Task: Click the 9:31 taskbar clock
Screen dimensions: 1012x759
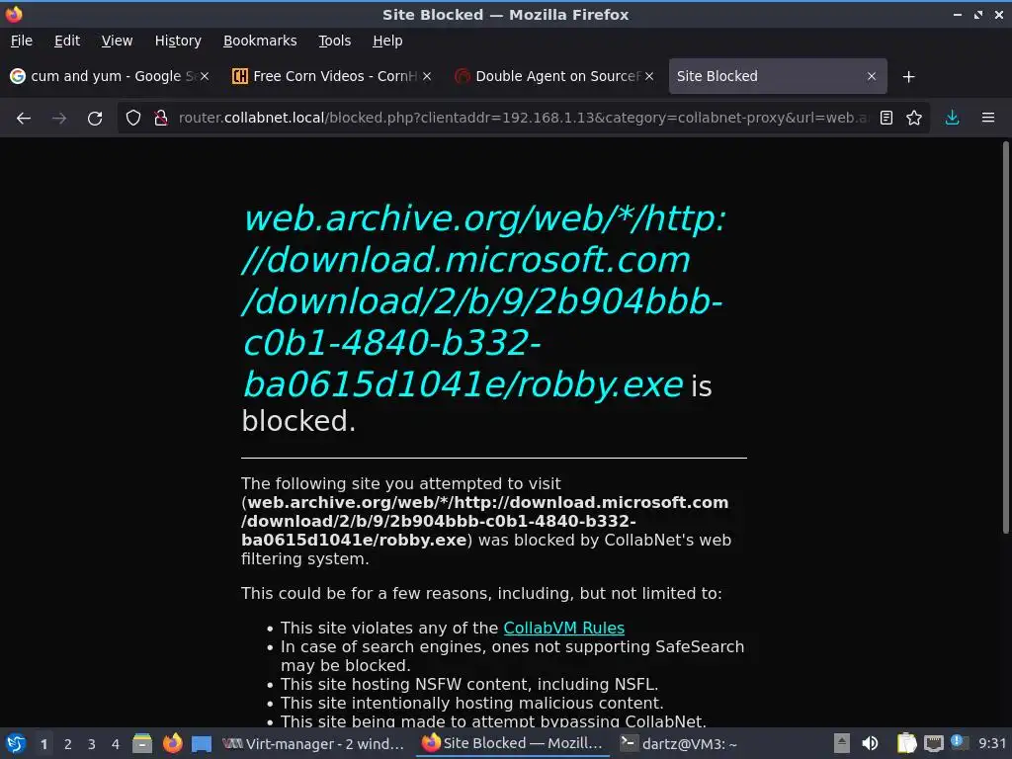Action: click(992, 744)
